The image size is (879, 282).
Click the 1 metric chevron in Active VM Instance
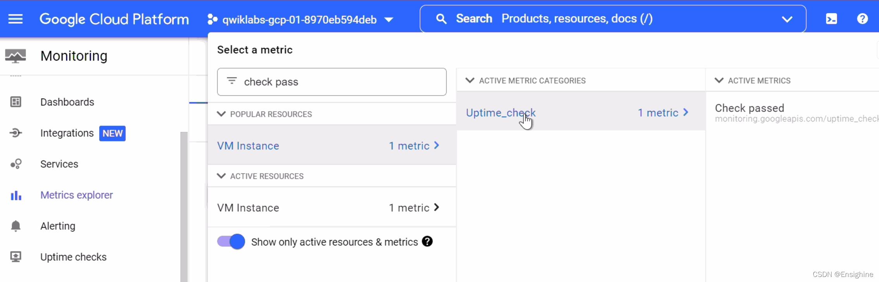tap(437, 207)
